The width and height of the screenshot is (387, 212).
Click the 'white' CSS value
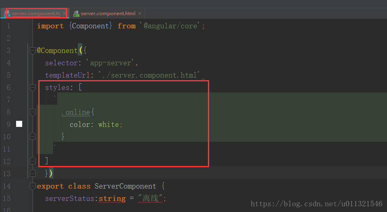(x=109, y=124)
